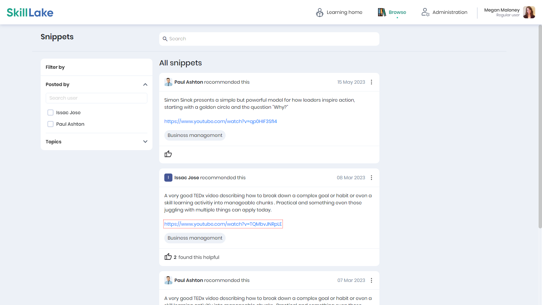Follow the TQMbvJNRpLE YouTube link
Screen dimensions: 542x305
pyautogui.click(x=223, y=224)
